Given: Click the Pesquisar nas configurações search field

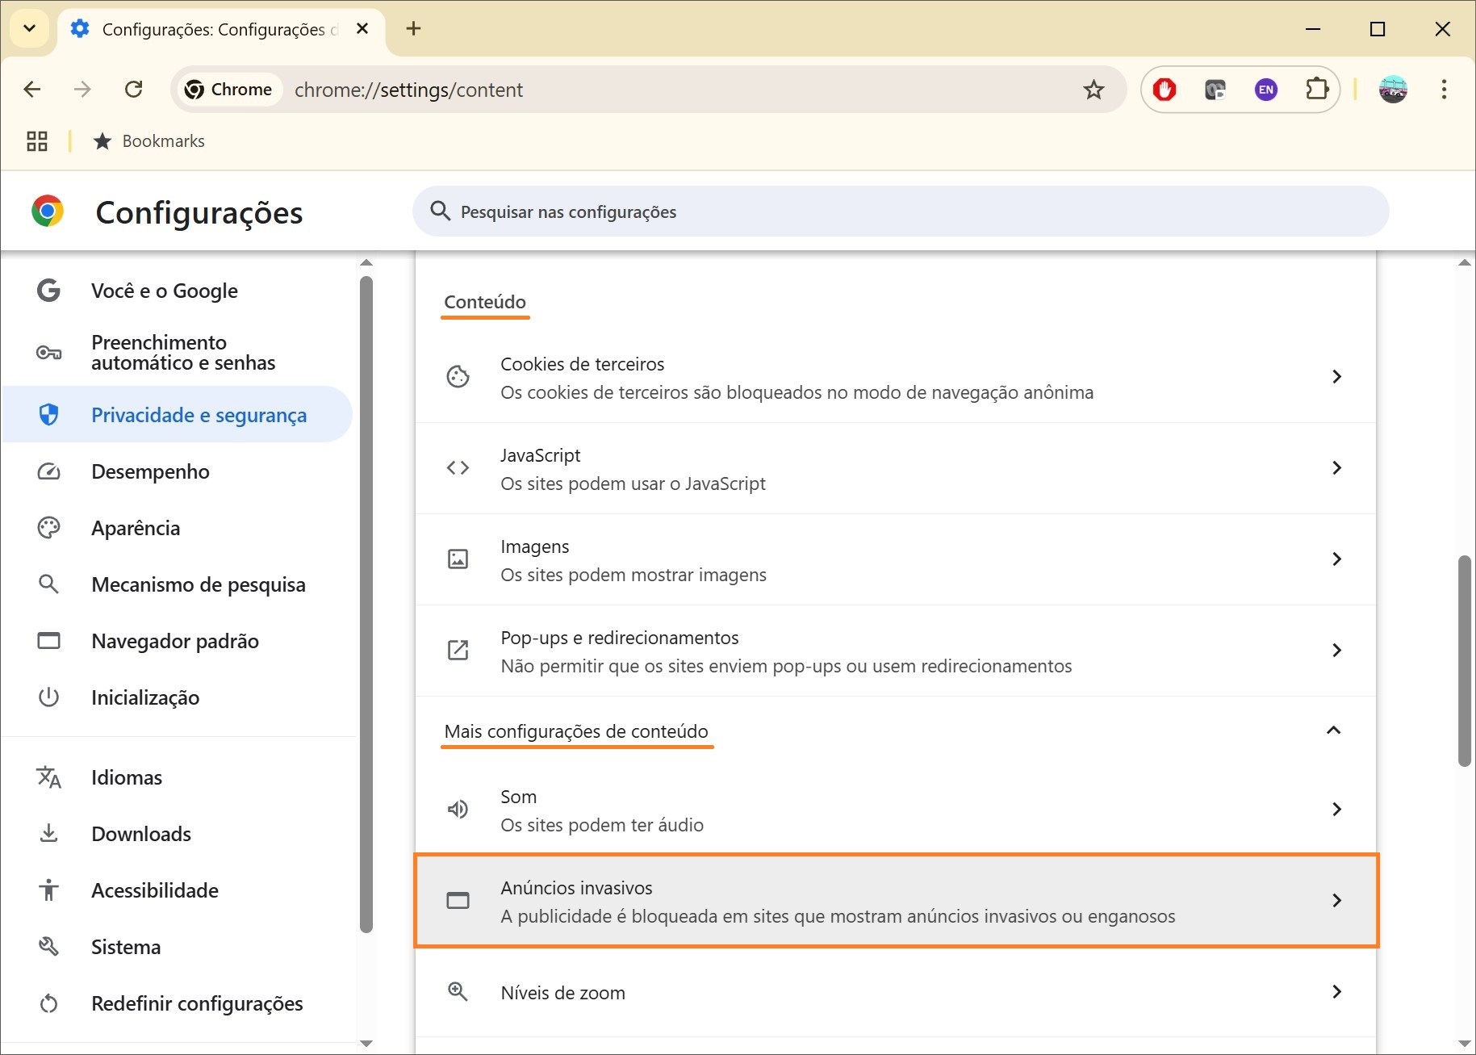Looking at the screenshot, I should [900, 211].
